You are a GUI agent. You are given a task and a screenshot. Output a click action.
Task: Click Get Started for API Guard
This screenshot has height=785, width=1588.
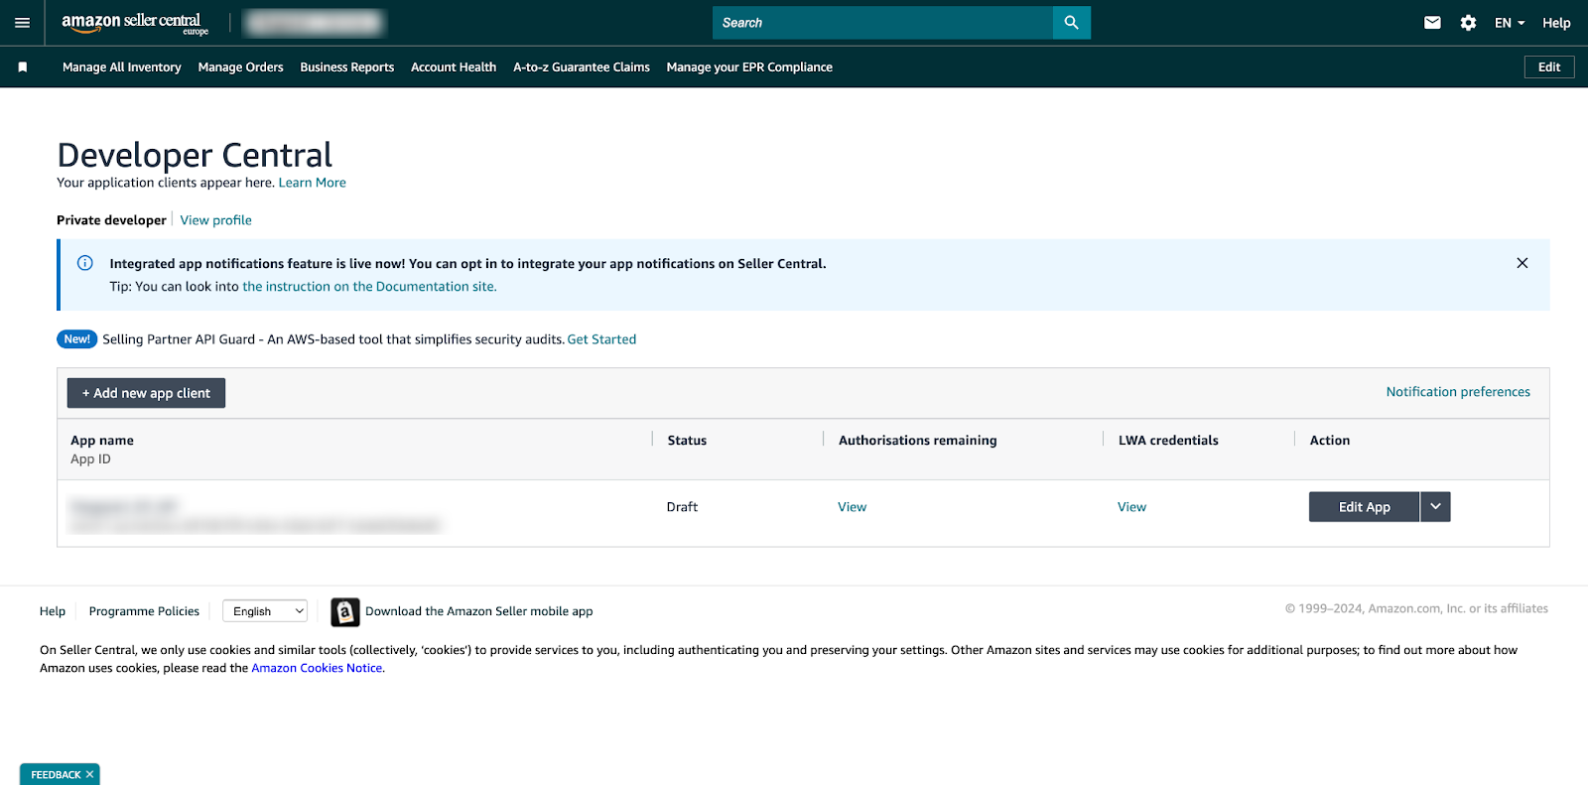pyautogui.click(x=601, y=339)
